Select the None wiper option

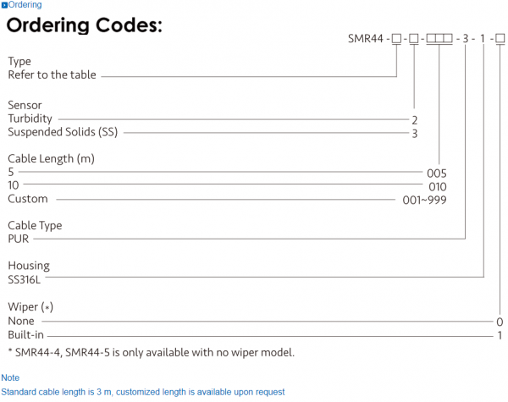21,321
